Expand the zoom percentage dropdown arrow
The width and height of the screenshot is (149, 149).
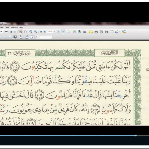coord(54,32)
